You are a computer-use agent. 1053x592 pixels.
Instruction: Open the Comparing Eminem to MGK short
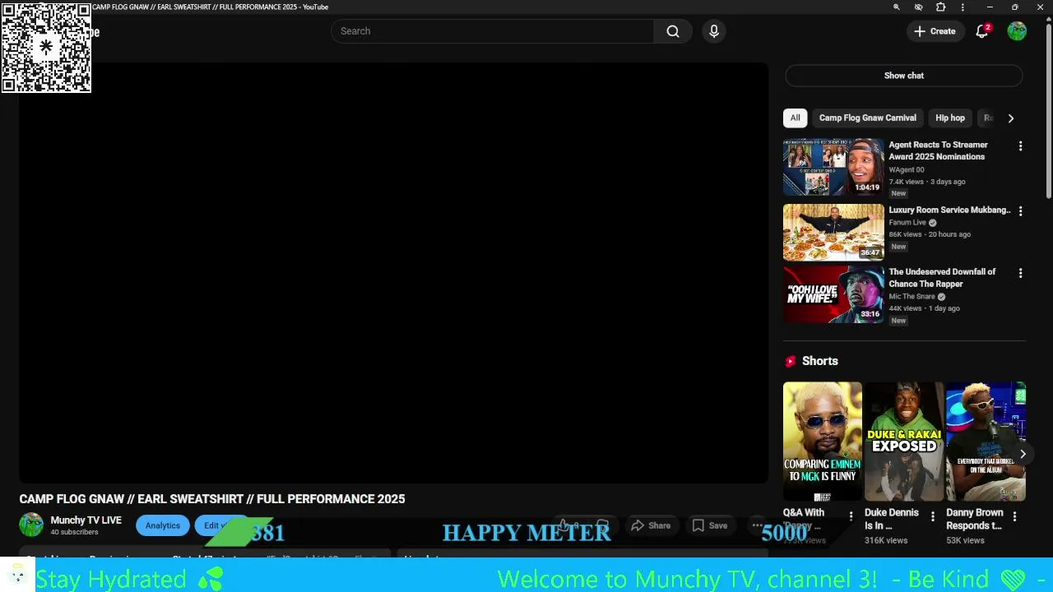(822, 442)
